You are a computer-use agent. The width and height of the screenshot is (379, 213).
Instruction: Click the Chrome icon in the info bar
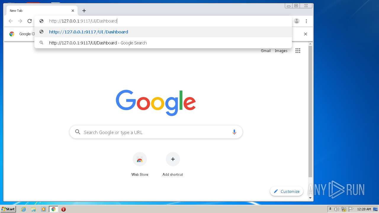pyautogui.click(x=12, y=34)
